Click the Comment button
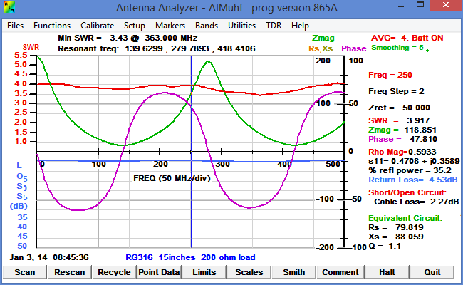The image size is (463, 285). point(340,271)
